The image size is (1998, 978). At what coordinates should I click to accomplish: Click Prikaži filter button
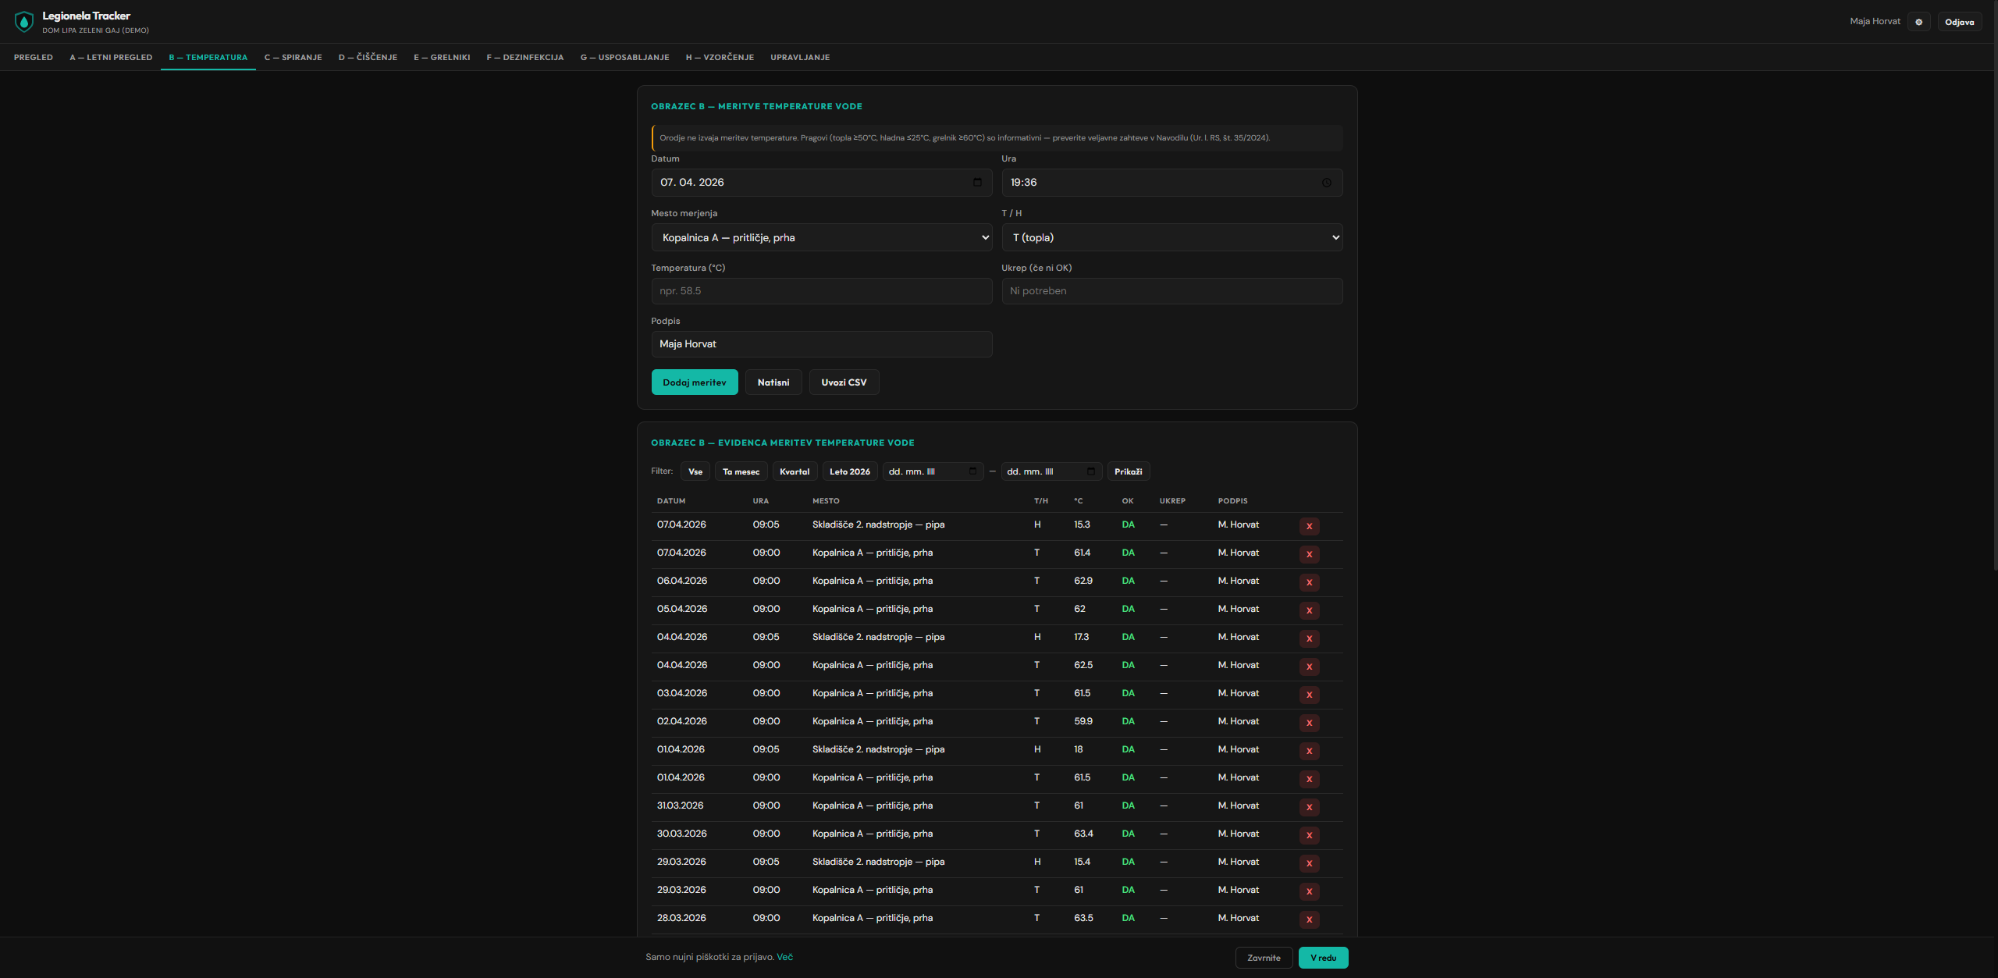coord(1128,471)
